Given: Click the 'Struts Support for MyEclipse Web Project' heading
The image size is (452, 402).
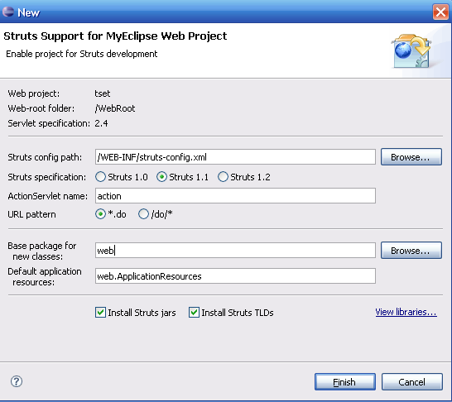Looking at the screenshot, I should (115, 36).
